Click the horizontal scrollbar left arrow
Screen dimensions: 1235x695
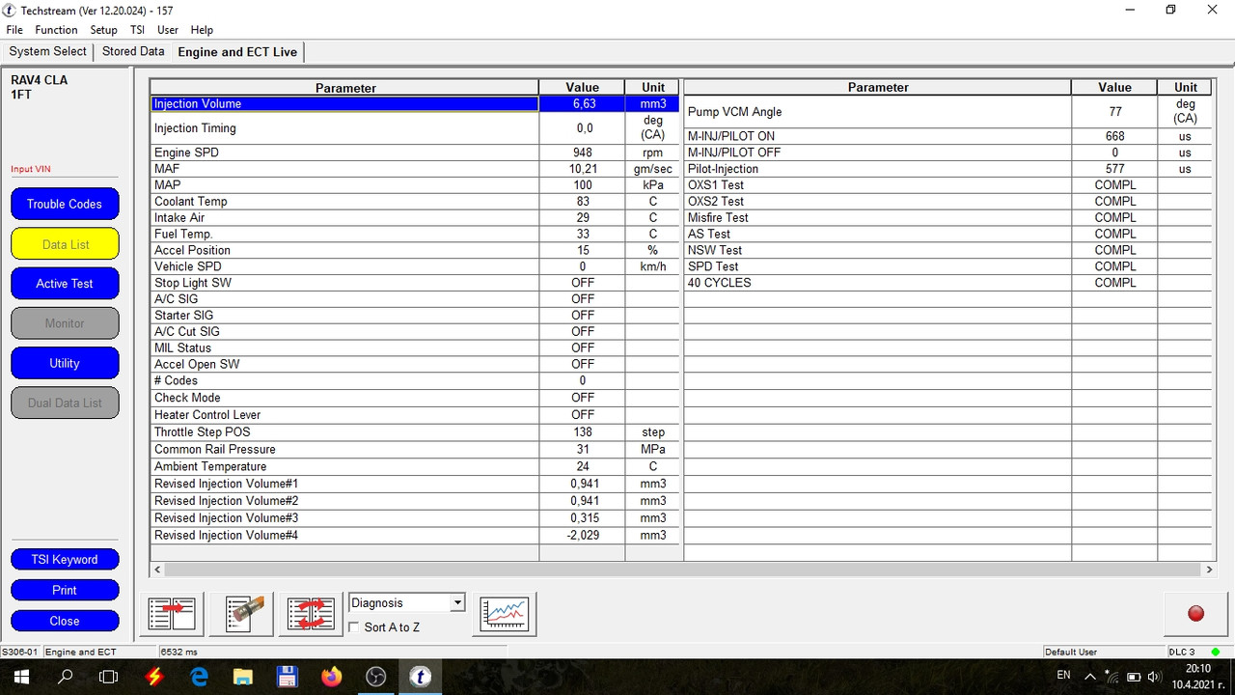pyautogui.click(x=158, y=570)
